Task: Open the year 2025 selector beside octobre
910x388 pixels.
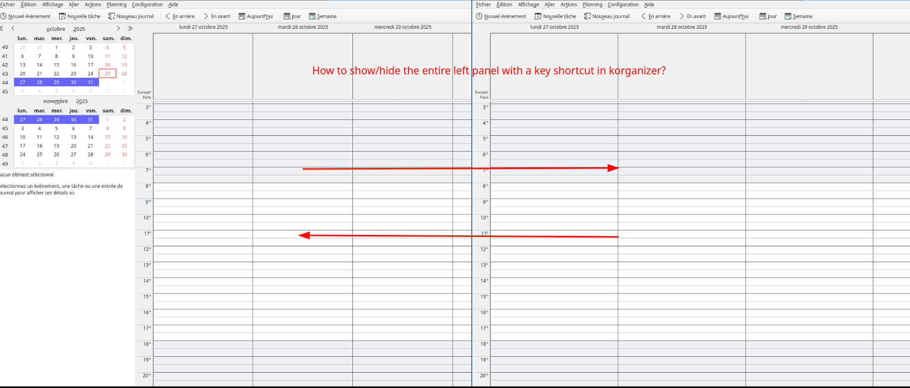Action: click(79, 29)
